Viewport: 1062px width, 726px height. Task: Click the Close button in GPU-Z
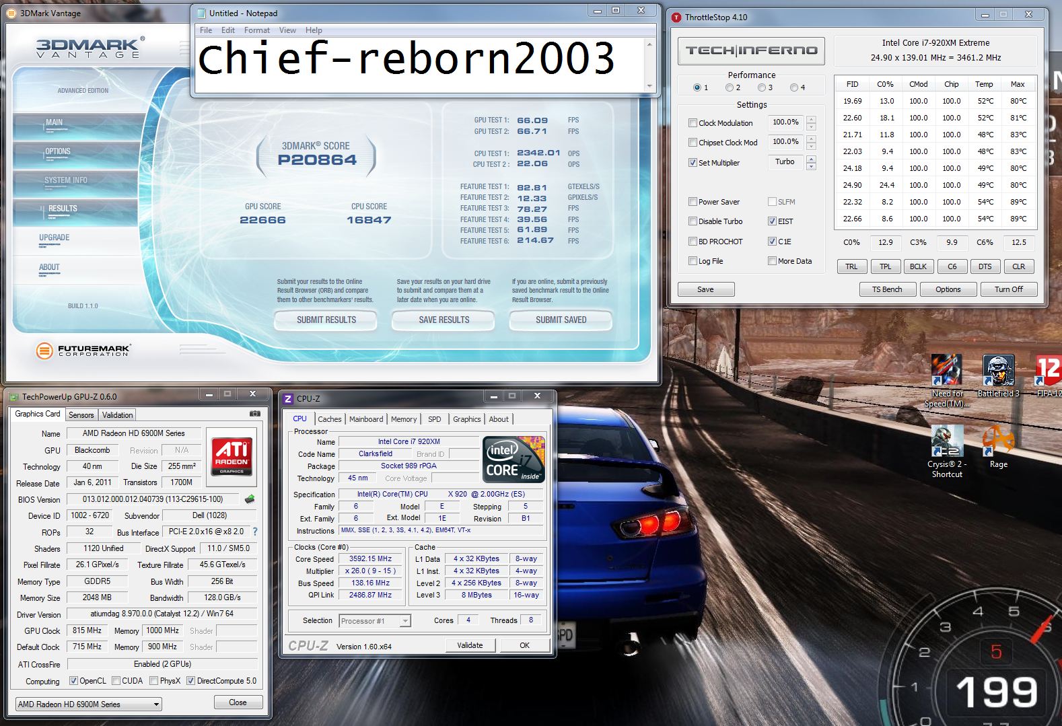[238, 702]
